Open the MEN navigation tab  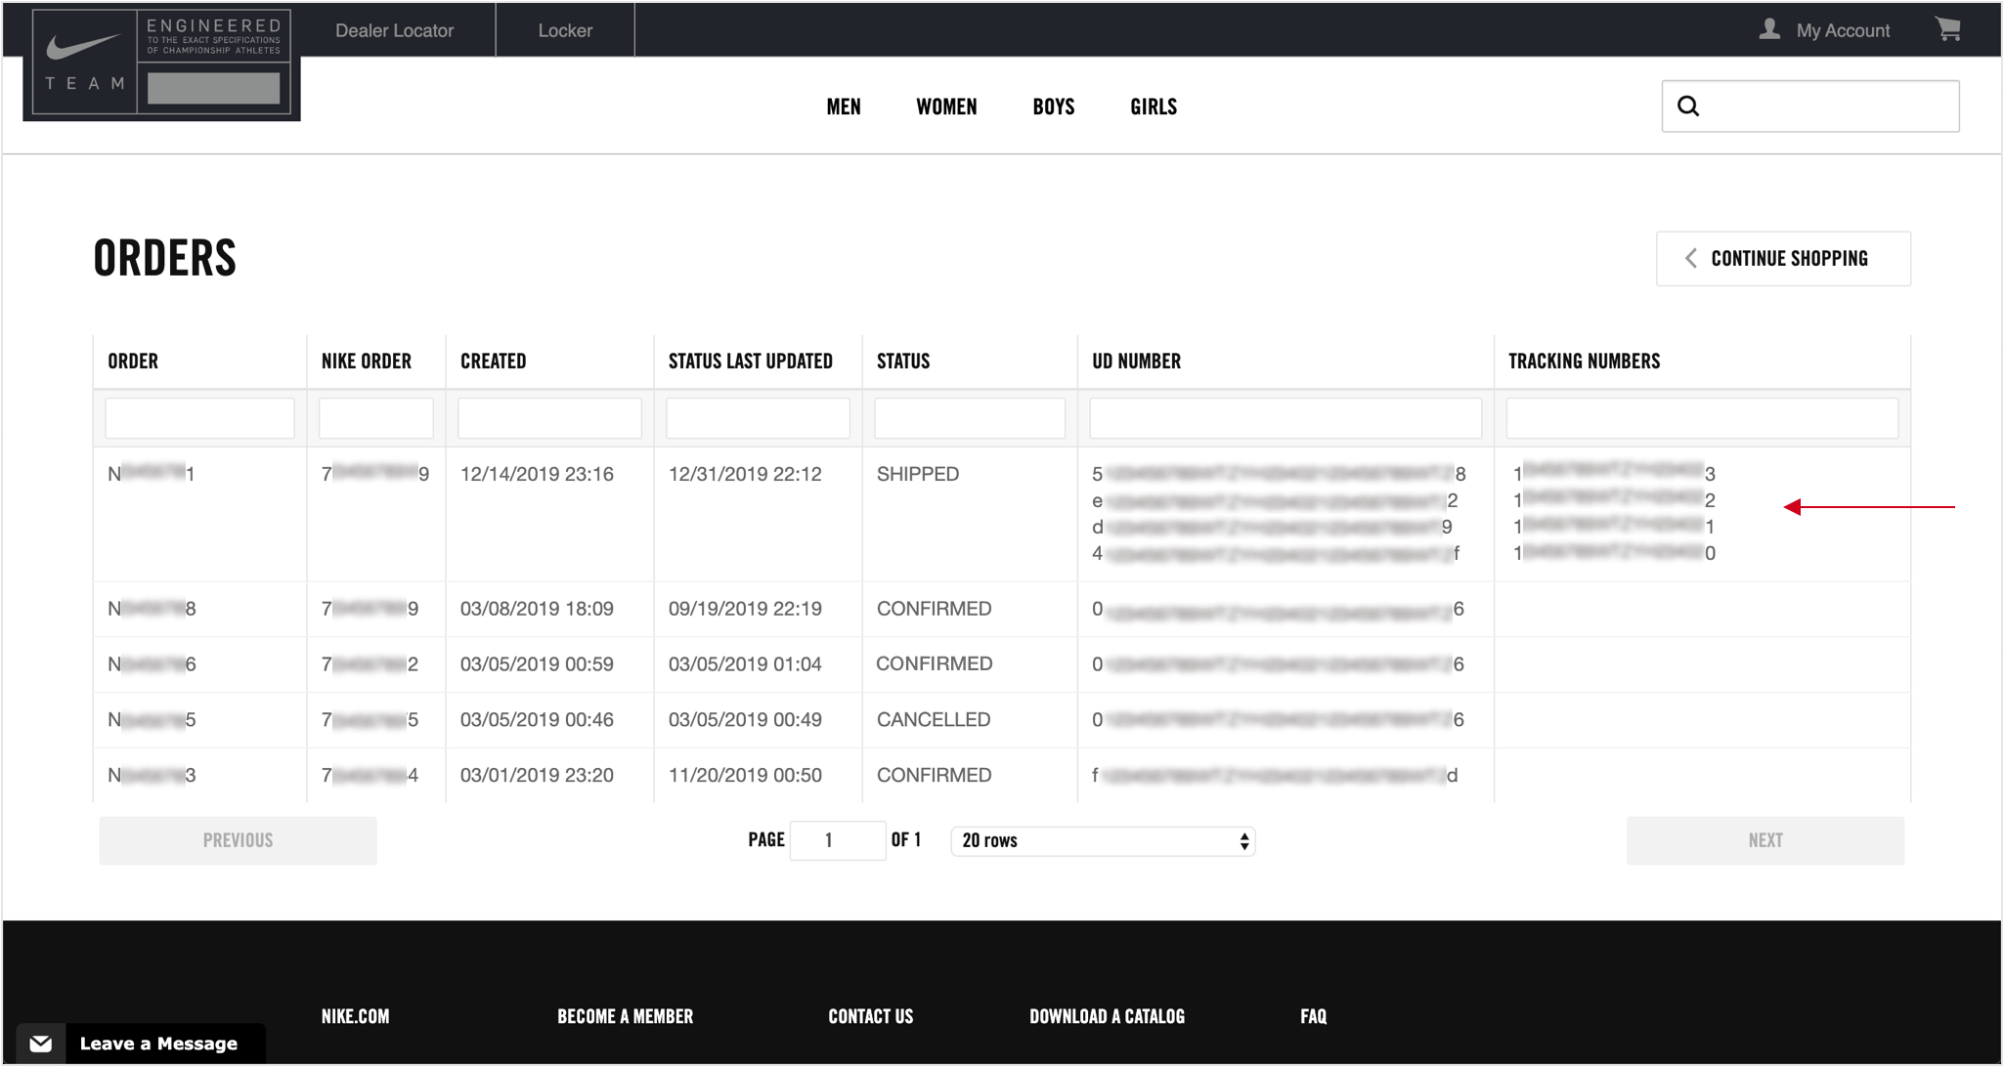(844, 107)
